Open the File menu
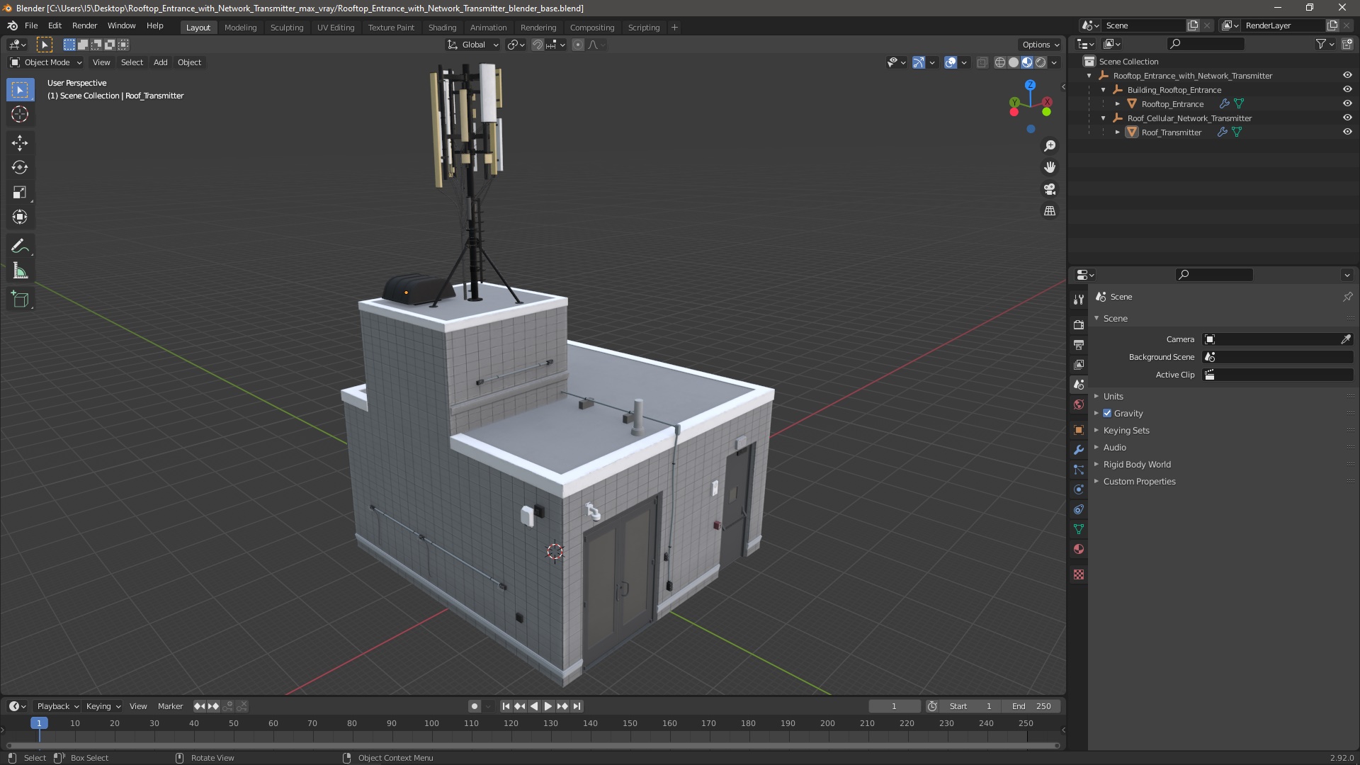Viewport: 1360px width, 765px height. (x=31, y=25)
